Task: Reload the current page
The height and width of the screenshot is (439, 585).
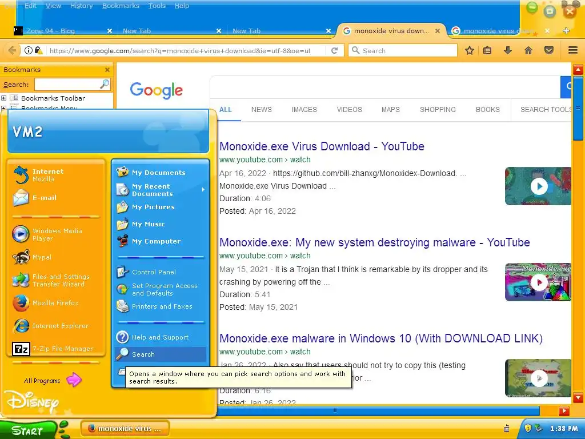Action: point(334,50)
